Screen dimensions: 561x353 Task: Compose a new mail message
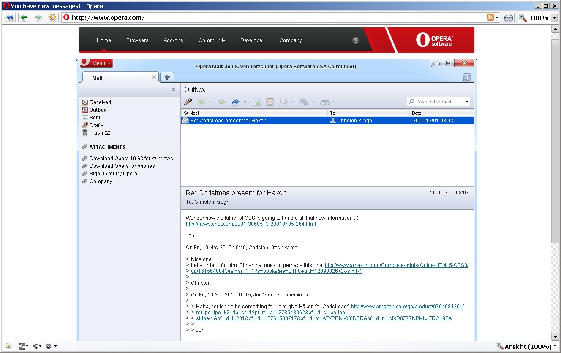(x=188, y=102)
